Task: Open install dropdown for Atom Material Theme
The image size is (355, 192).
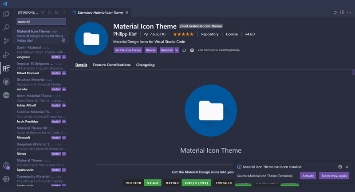Action: click(64, 105)
